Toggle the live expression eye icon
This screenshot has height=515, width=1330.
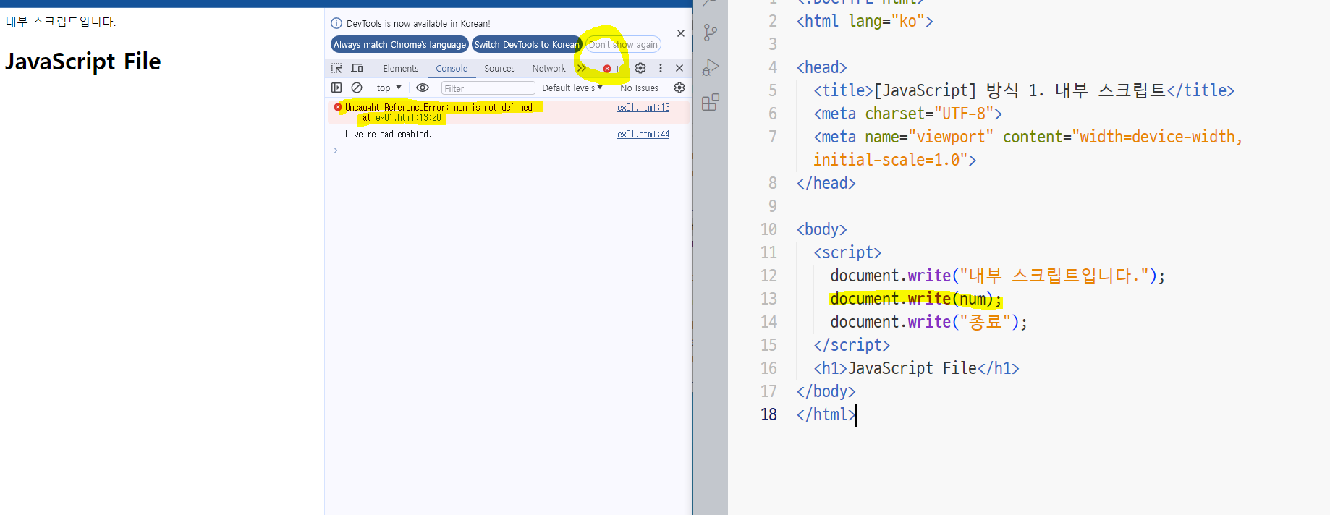(x=423, y=88)
